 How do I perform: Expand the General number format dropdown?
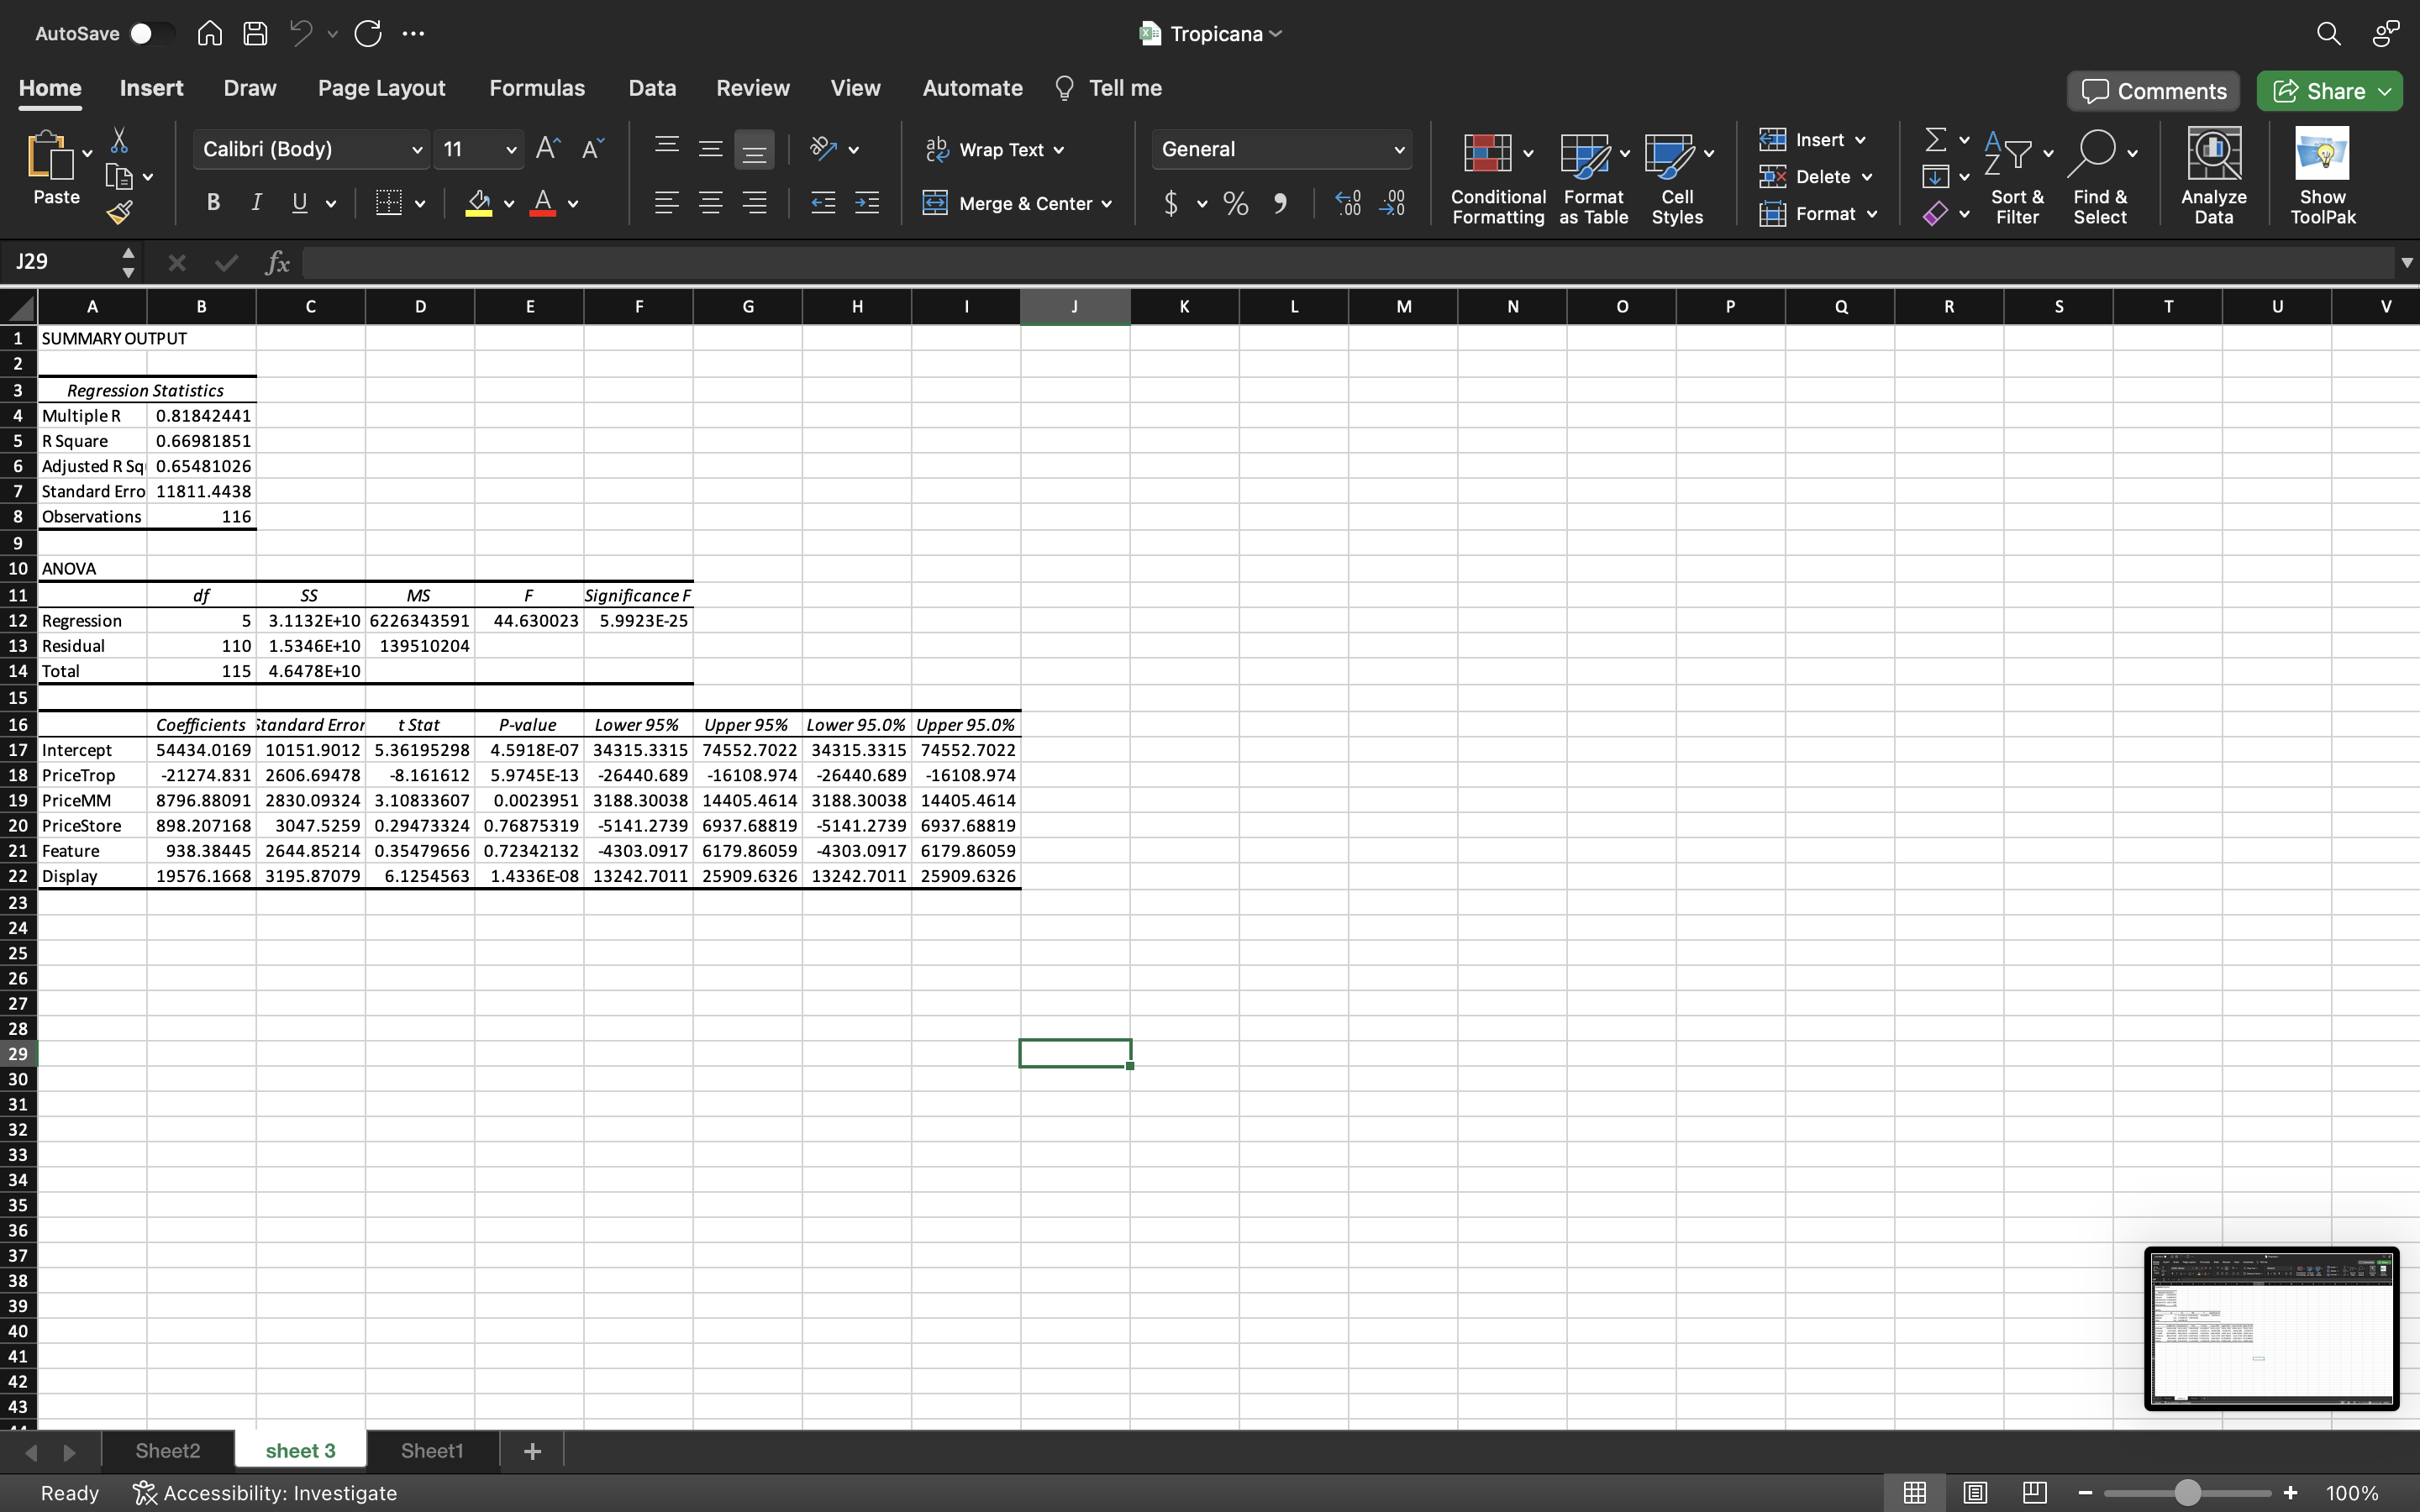point(1399,149)
